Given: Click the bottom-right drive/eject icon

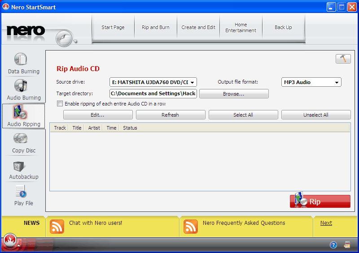Looking at the screenshot, I should (347, 245).
